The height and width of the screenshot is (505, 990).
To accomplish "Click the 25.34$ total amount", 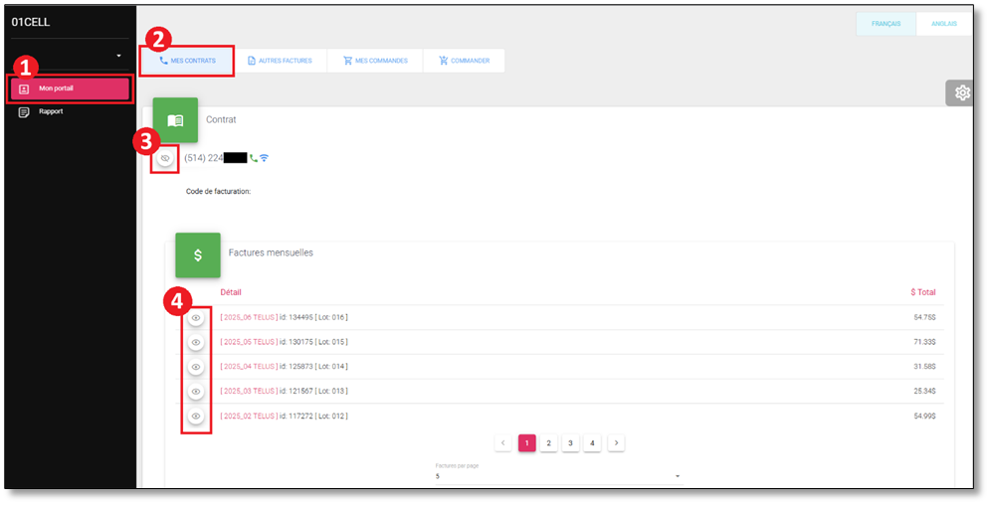I will point(924,391).
